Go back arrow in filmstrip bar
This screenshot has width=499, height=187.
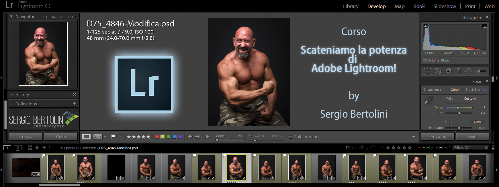pos(37,148)
